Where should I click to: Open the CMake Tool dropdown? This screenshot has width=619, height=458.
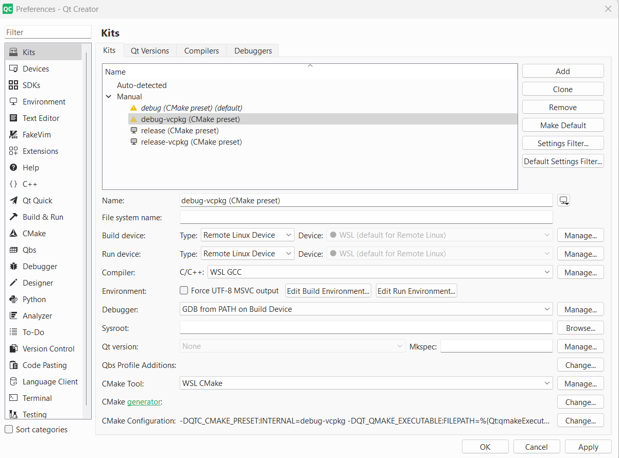[x=366, y=383]
